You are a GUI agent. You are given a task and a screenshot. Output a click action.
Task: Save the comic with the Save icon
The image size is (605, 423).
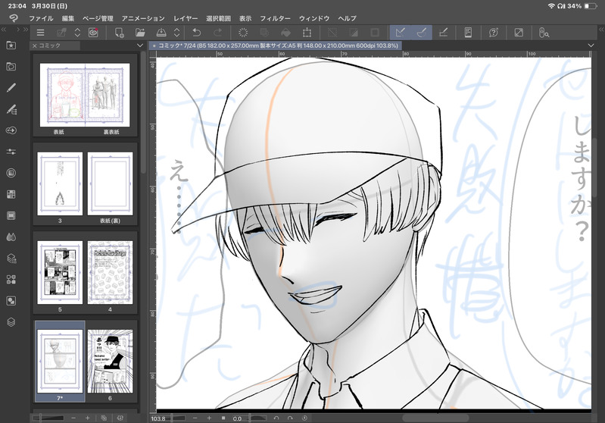click(161, 33)
